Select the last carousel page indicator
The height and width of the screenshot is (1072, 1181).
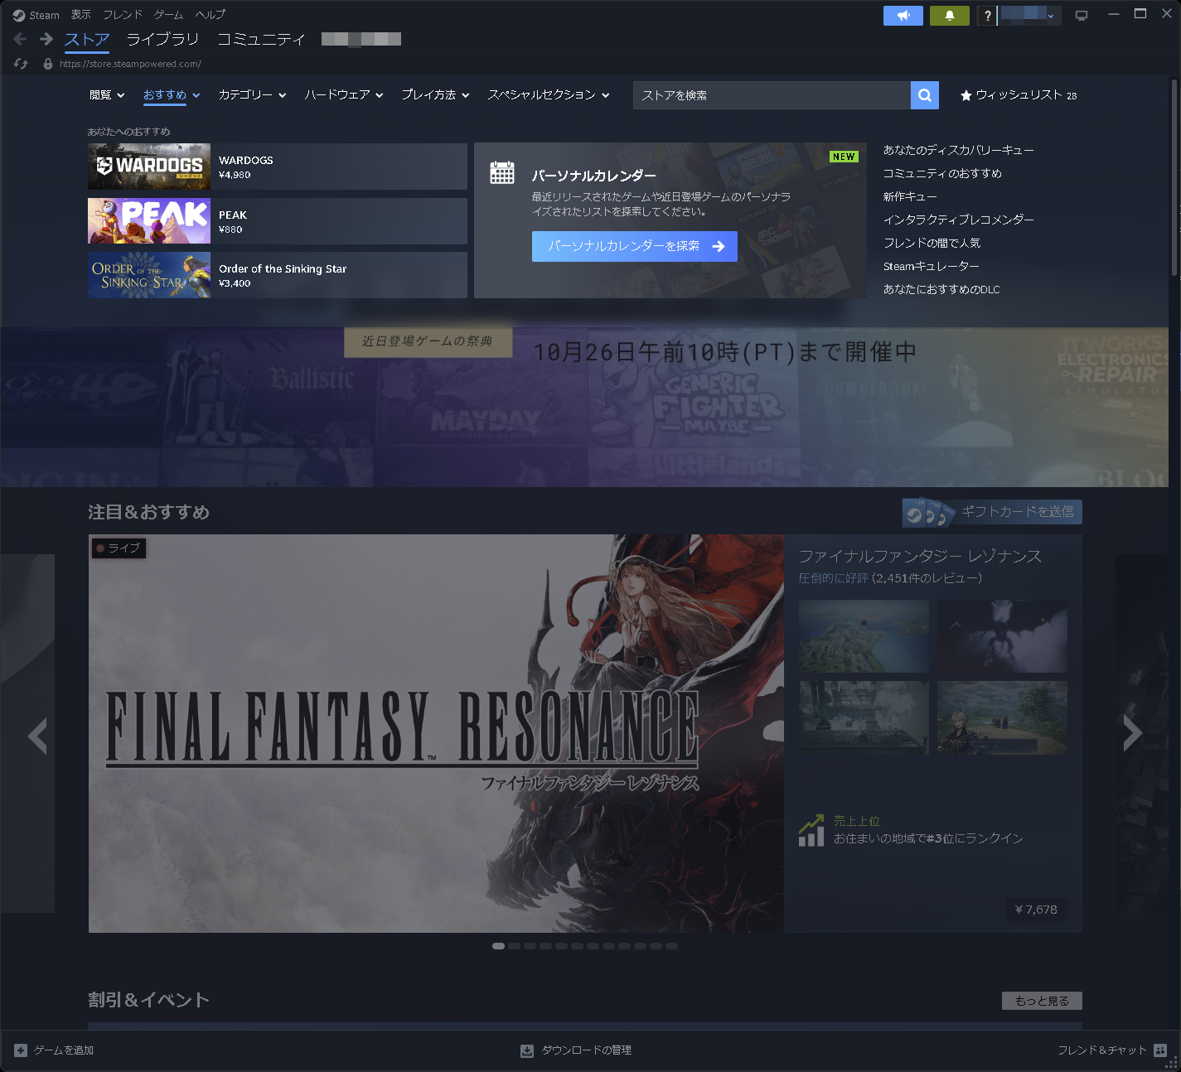(x=671, y=946)
